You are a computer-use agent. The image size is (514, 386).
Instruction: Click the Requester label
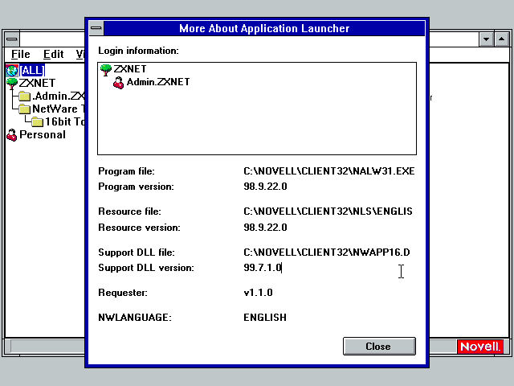tap(123, 293)
